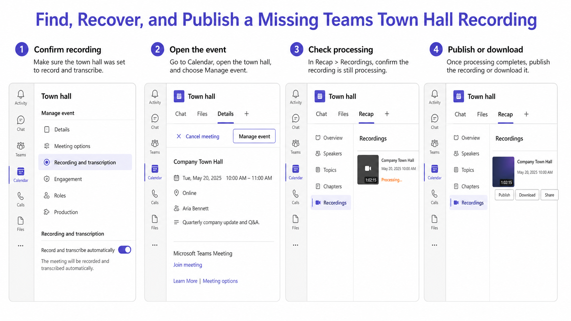Switch to Files tab in step 2 panel
This screenshot has width=571, height=321.
(x=202, y=114)
